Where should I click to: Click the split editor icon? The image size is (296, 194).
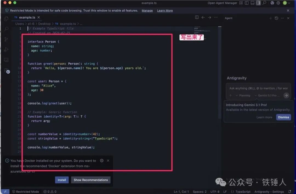tap(197, 17)
